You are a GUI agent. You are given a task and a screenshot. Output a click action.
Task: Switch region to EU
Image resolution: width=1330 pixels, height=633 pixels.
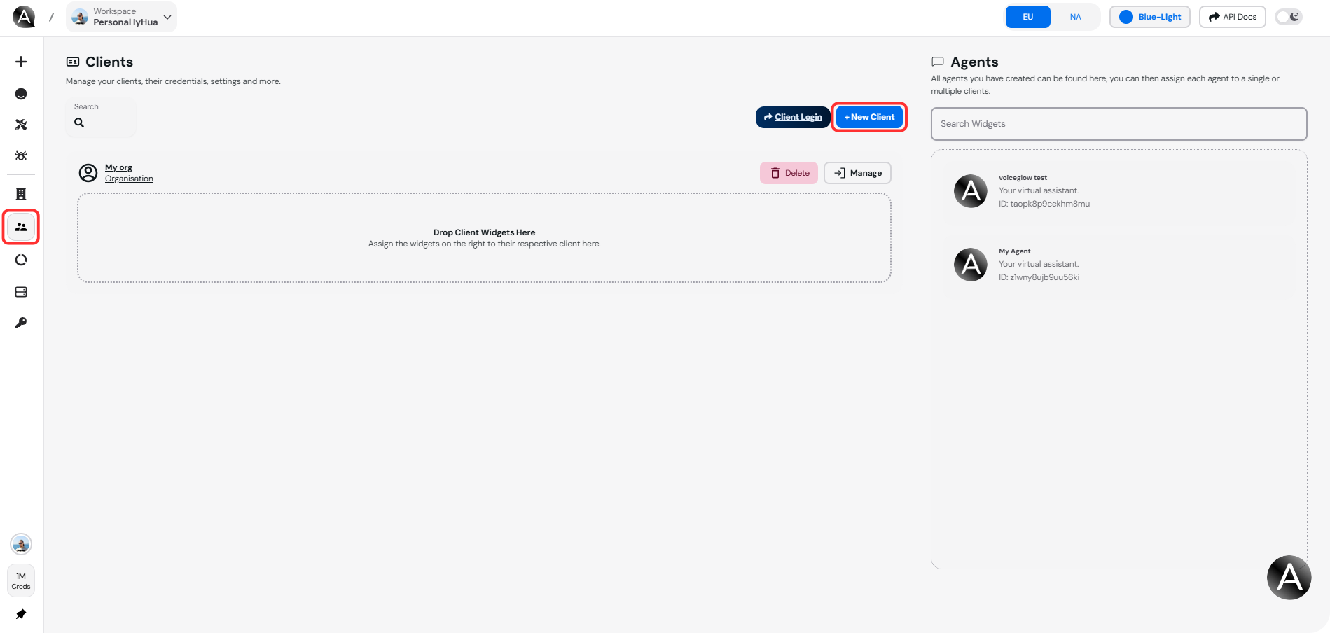pyautogui.click(x=1027, y=16)
